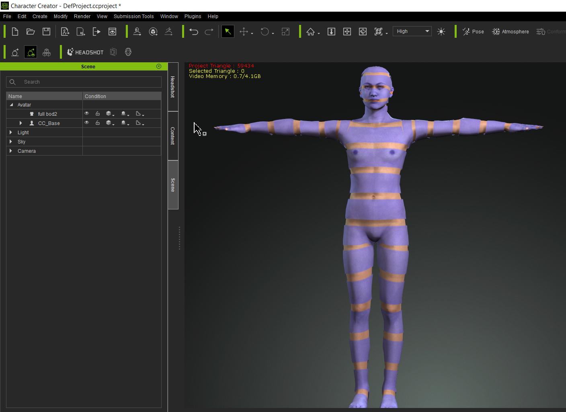The height and width of the screenshot is (412, 566).
Task: Click the send to iClone file icon
Action: (81, 32)
